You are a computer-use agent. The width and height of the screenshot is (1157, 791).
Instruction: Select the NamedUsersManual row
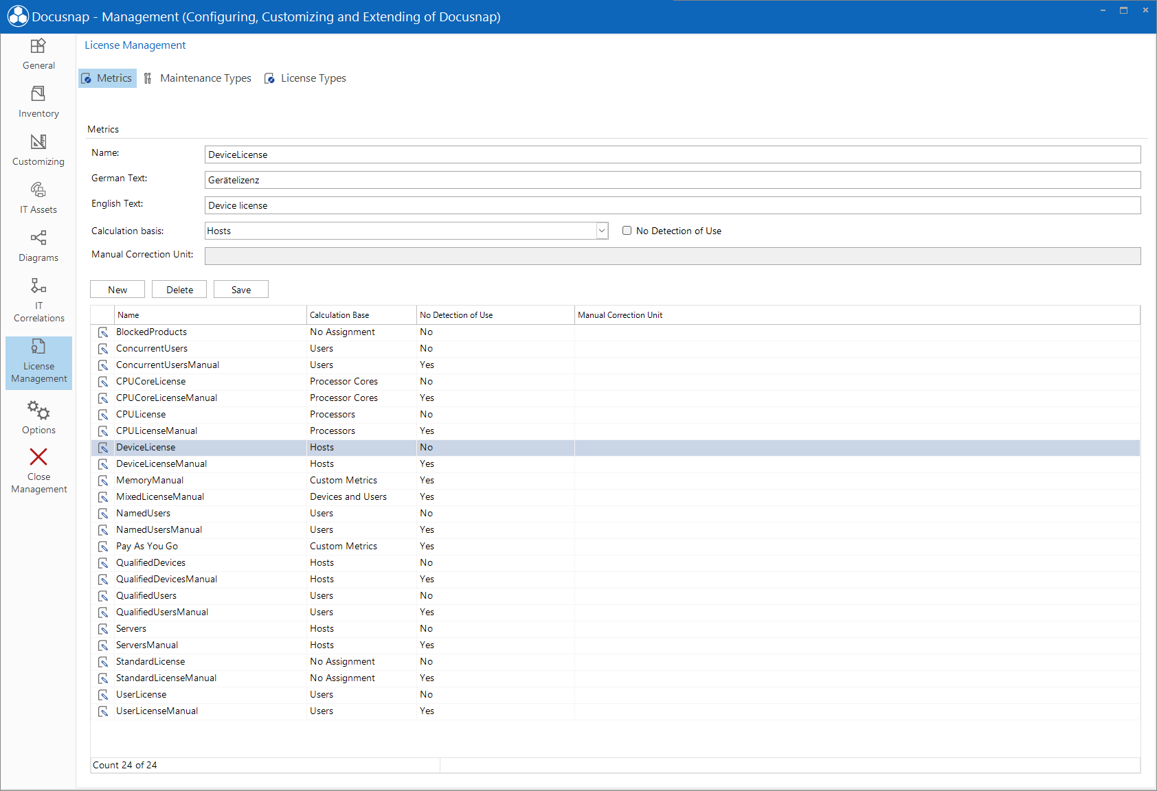(616, 530)
